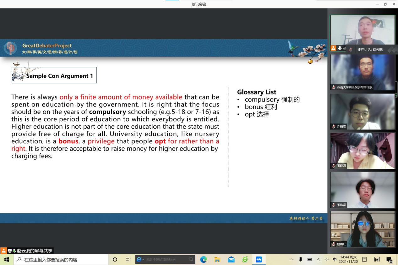This screenshot has width=398, height=265.
Task: Open the Mail app from the taskbar
Action: coord(231,260)
